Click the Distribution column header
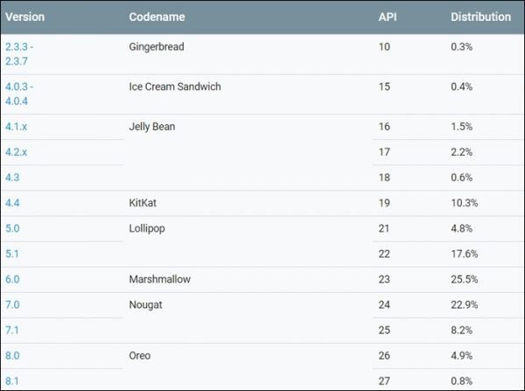Image resolution: width=525 pixels, height=391 pixels. point(480,17)
